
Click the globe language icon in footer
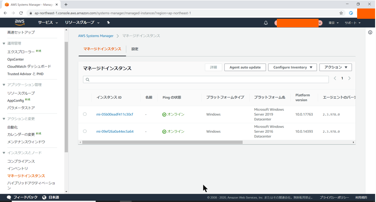pyautogui.click(x=44, y=197)
